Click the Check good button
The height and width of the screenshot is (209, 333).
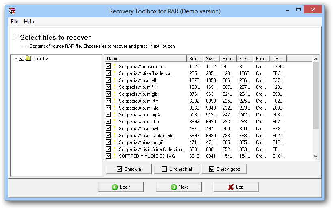tap(224, 169)
